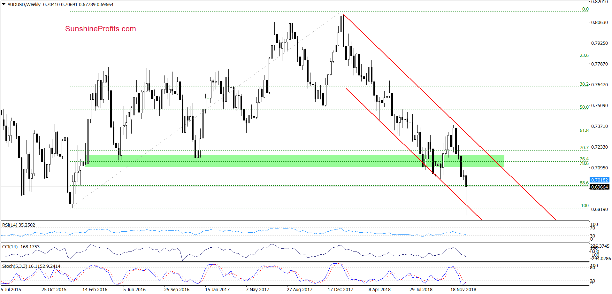Click the 25 Sep 2016 date label
The height and width of the screenshot is (294, 612).
[177, 290]
